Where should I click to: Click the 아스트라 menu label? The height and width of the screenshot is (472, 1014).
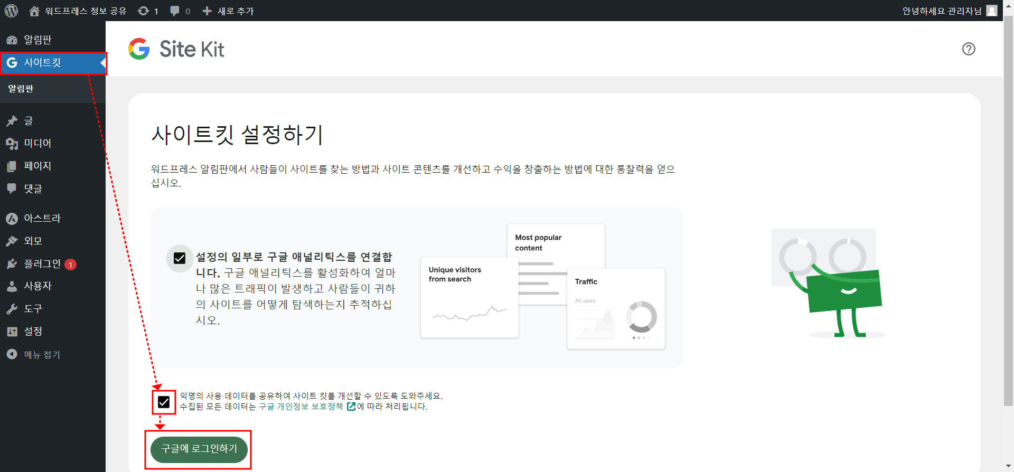pos(42,218)
